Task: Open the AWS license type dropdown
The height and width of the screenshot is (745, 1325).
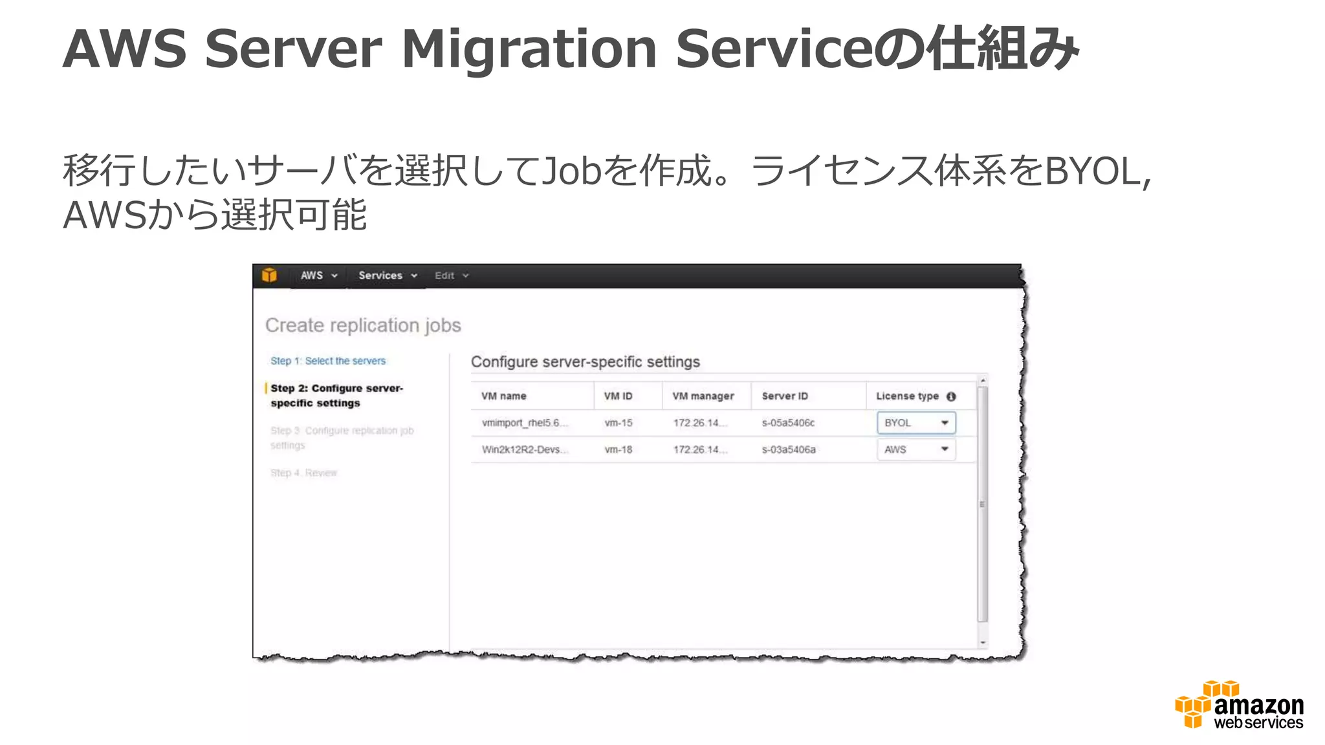Action: [916, 449]
